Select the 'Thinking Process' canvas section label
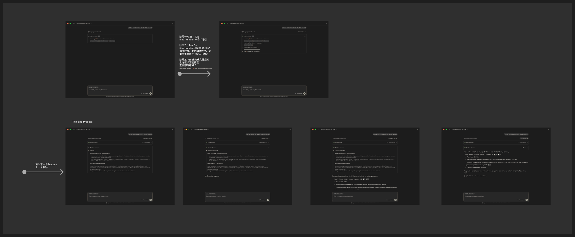575x237 pixels. point(82,122)
